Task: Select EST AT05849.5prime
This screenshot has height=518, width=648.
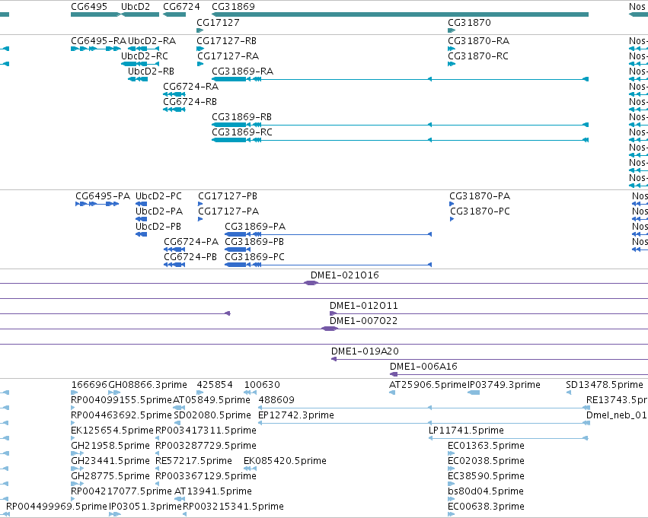Action: [212, 400]
